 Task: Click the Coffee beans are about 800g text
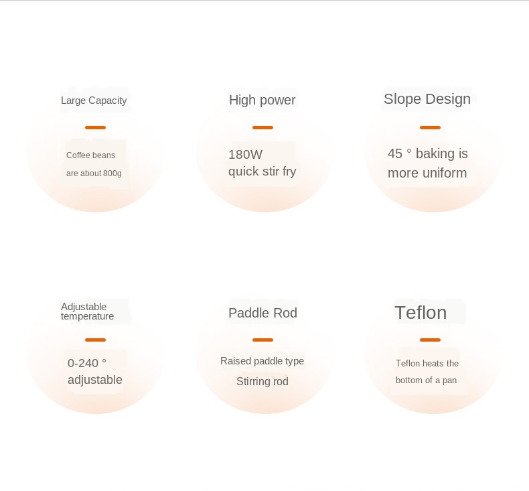tap(94, 164)
